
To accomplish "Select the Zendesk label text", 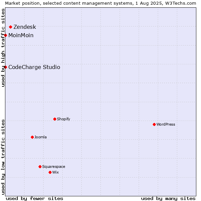I will [25, 27].
